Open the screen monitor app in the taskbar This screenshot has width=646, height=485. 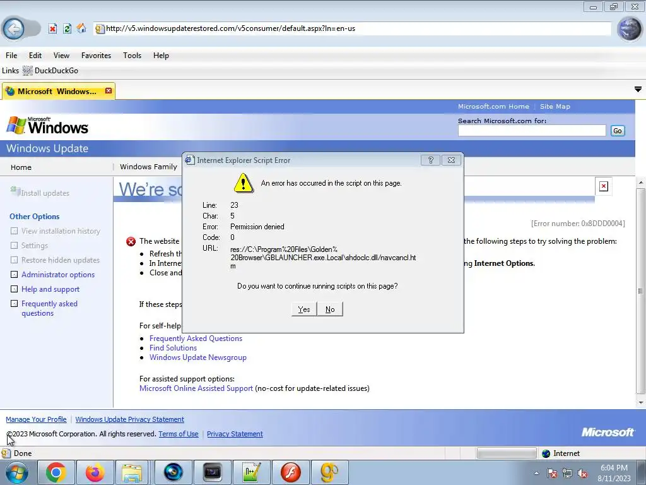click(x=213, y=472)
